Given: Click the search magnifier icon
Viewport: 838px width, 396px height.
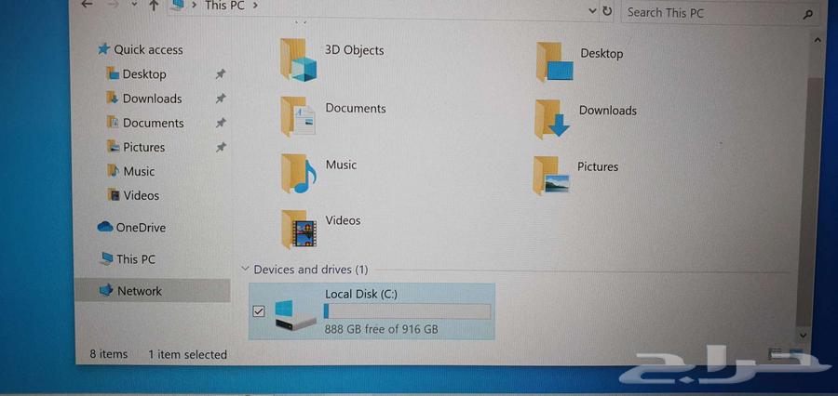Looking at the screenshot, I should click(807, 13).
